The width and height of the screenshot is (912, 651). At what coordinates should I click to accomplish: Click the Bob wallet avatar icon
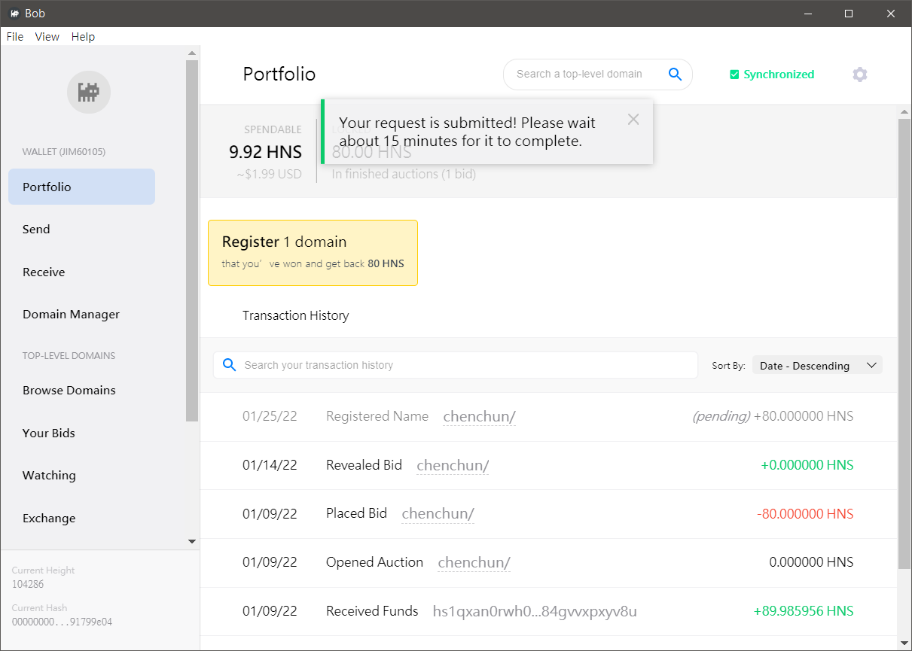(89, 93)
